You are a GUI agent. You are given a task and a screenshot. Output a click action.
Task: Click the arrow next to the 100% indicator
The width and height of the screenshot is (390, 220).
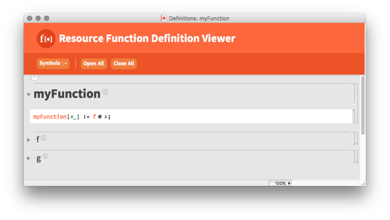(288, 183)
